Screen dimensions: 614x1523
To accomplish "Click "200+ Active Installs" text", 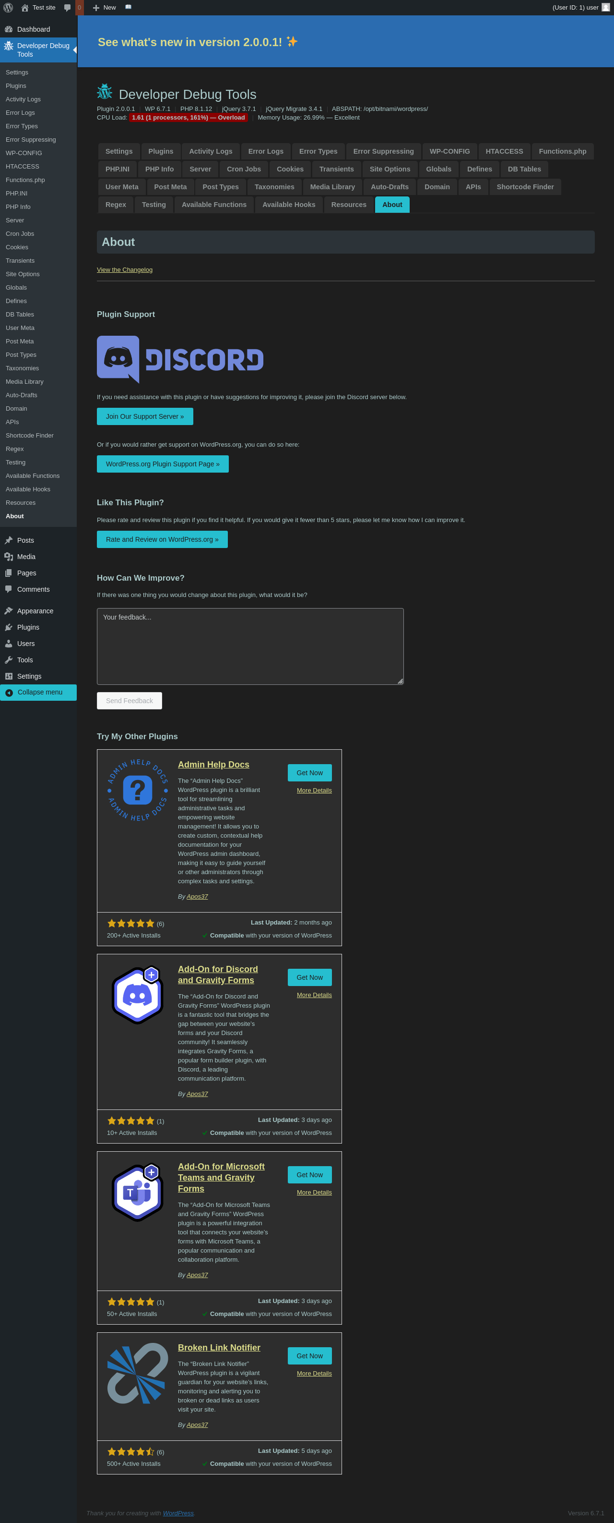I will tap(133, 935).
